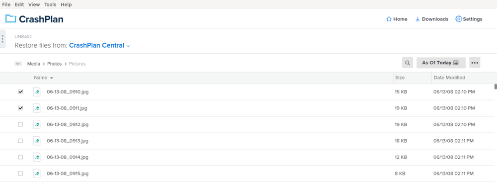Image resolution: width=497 pixels, height=182 pixels.
Task: Open the View menu
Action: point(34,4)
